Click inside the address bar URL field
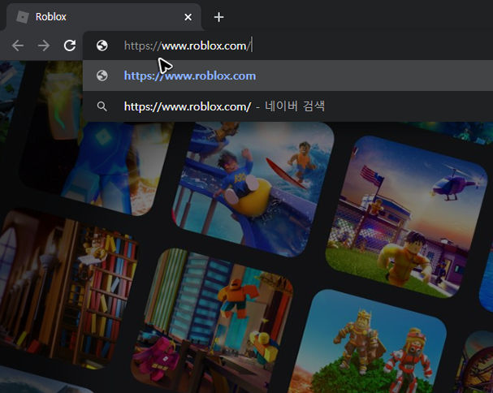The image size is (493, 393). (x=288, y=45)
